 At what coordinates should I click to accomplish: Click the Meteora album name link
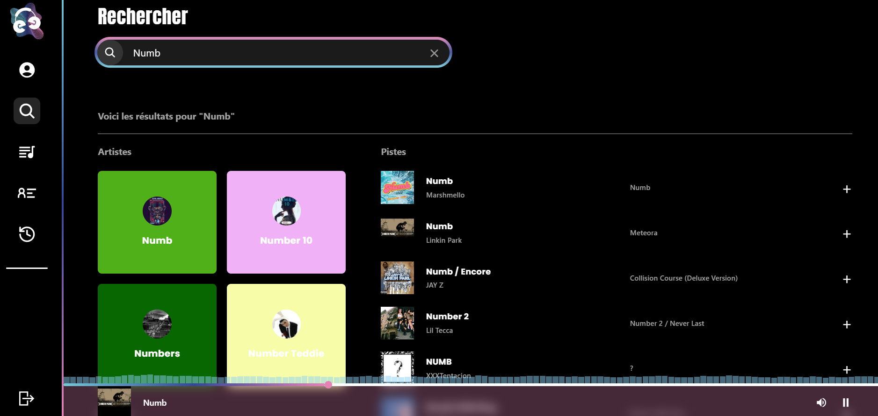[643, 233]
